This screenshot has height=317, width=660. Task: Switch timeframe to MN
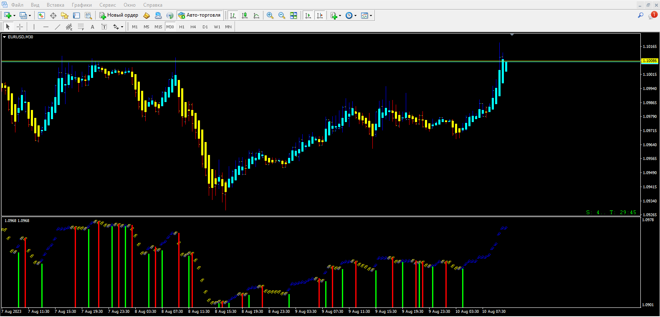coord(228,27)
